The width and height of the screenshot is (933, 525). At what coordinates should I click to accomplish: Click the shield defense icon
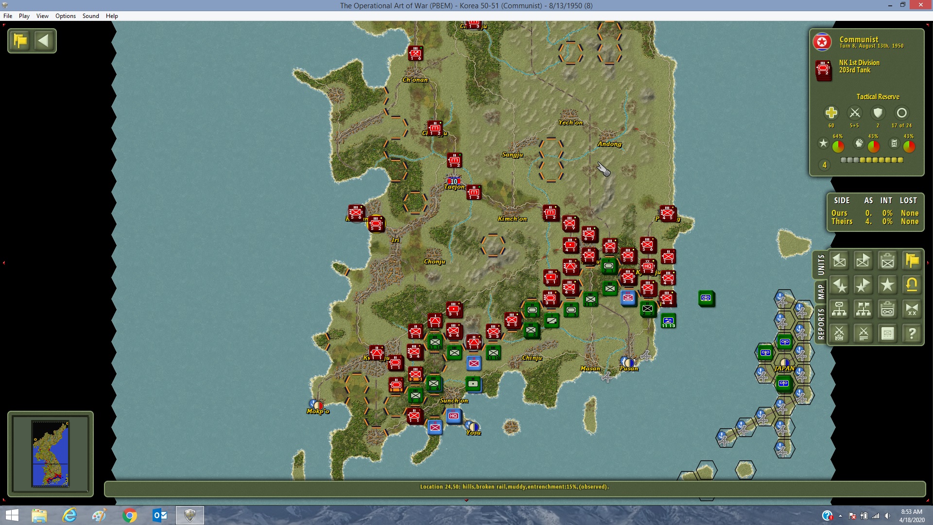pos(878,113)
